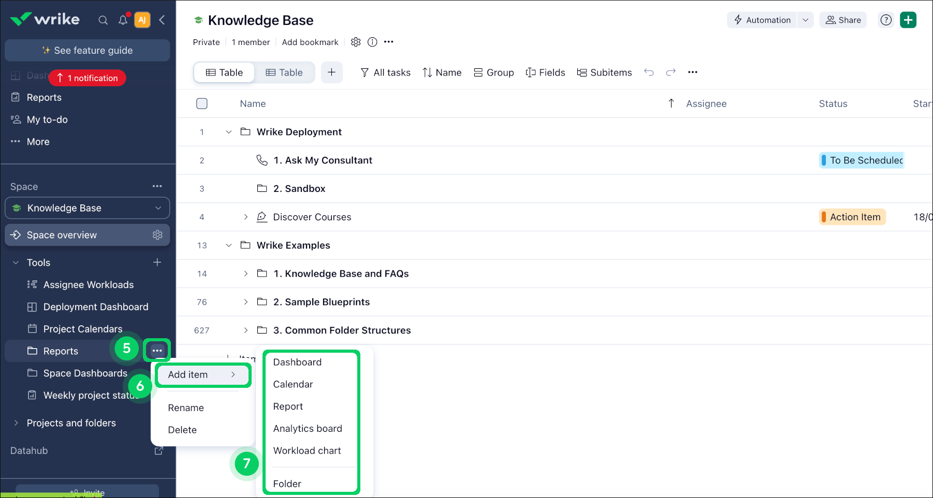Open Space overview settings gear

pyautogui.click(x=157, y=235)
